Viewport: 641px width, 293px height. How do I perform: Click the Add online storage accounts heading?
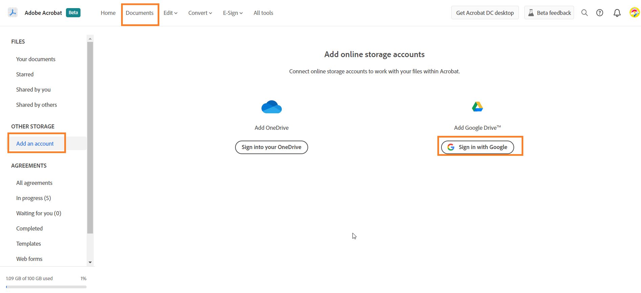click(374, 54)
